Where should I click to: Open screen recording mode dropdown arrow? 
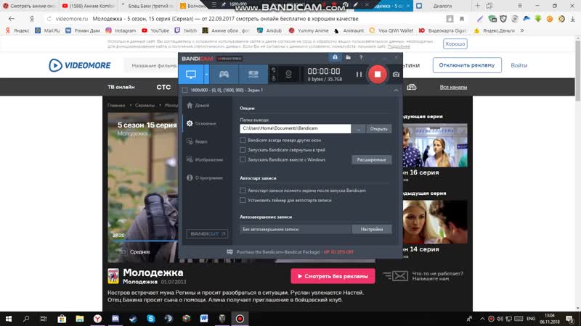pyautogui.click(x=206, y=75)
